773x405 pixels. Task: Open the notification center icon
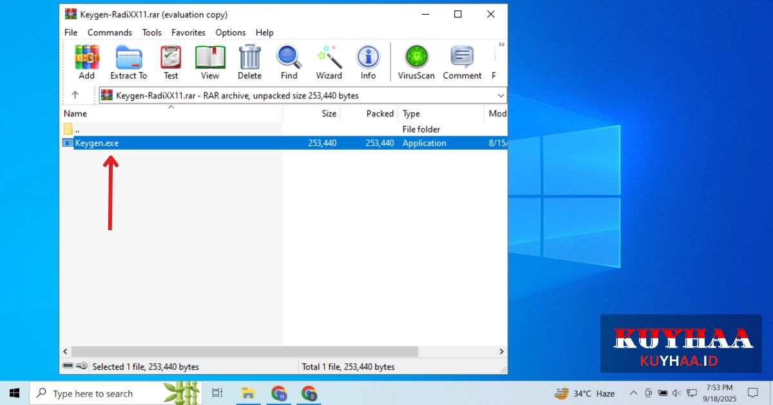coord(752,393)
